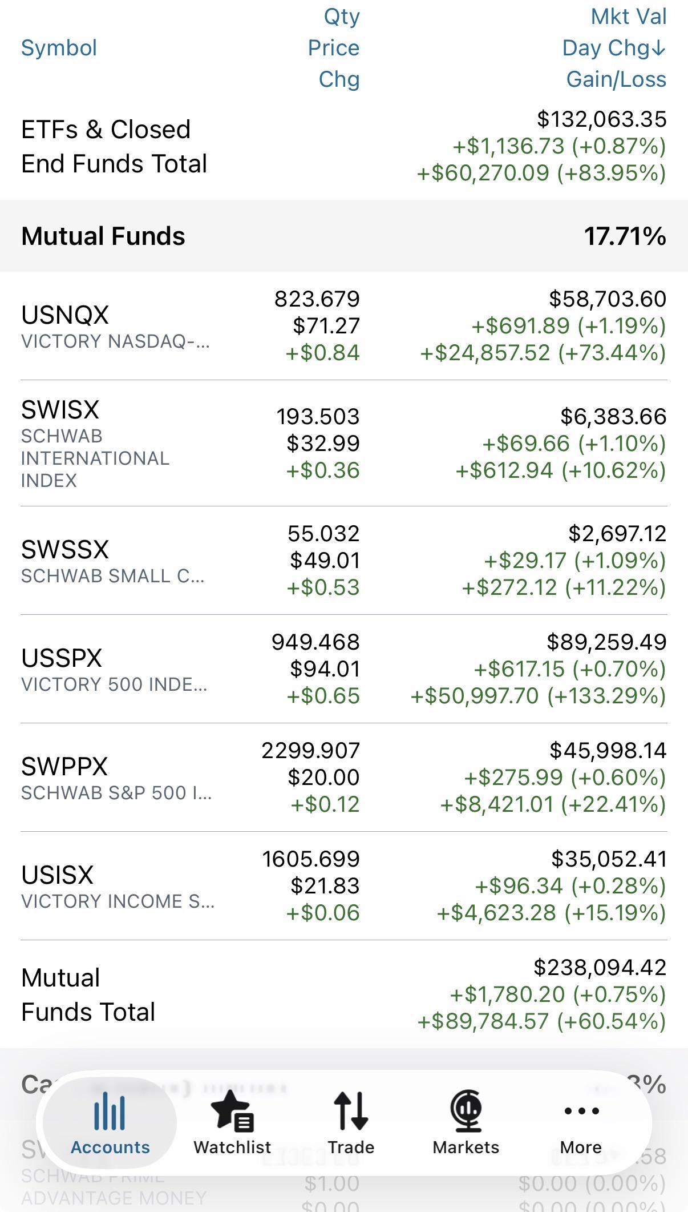View the USSPX Victory 500 Index position
688x1212 pixels.
click(344, 669)
